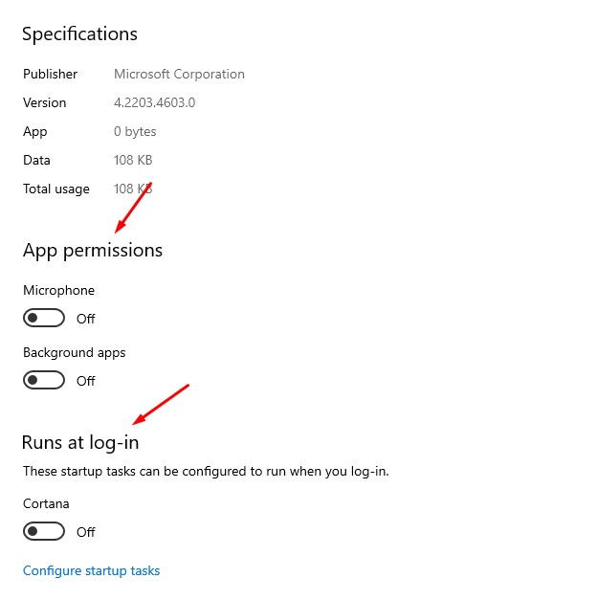
Task: Toggle the Microphone permission switch
Action: (x=44, y=318)
